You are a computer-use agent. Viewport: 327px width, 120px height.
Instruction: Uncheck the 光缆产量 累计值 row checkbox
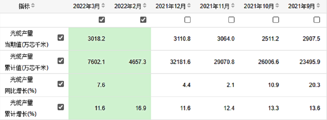pyautogui.click(x=61, y=61)
